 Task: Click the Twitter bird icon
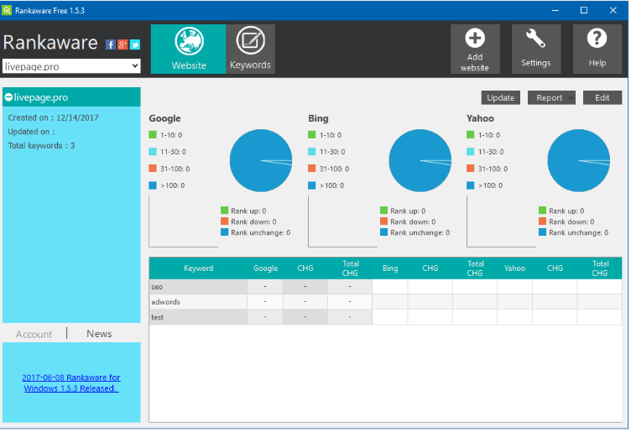[134, 44]
